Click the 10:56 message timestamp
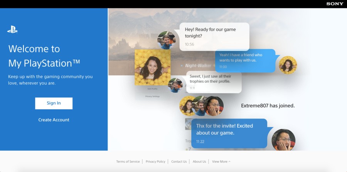The image size is (347, 172). (x=189, y=44)
